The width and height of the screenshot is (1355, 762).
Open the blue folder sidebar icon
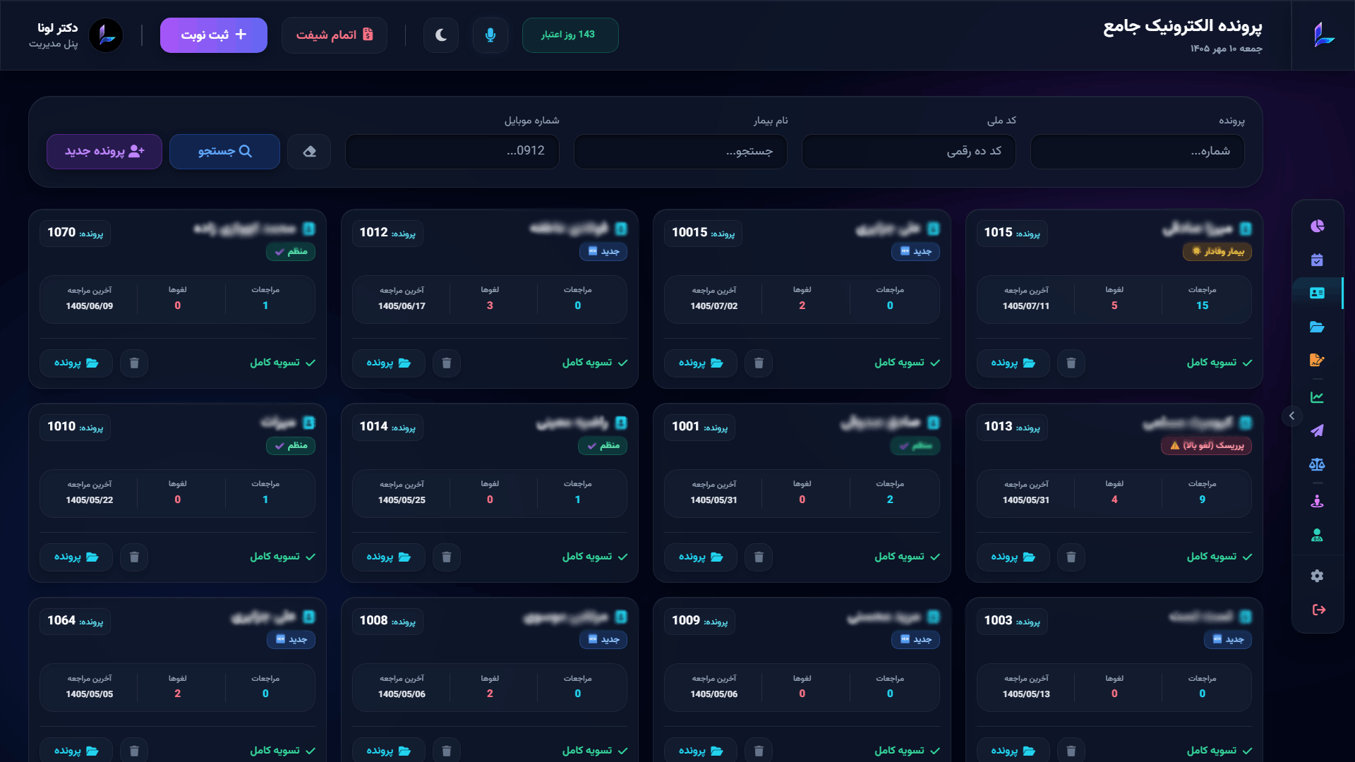1317,327
